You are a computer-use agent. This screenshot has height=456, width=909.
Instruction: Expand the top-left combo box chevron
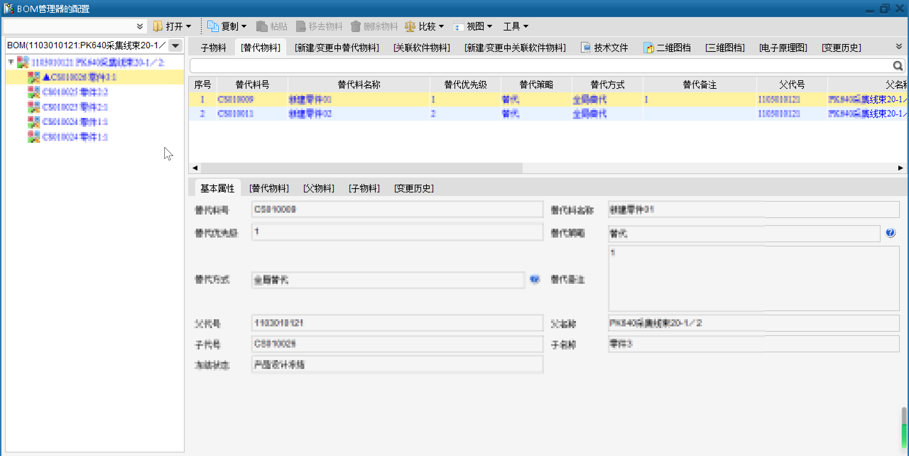[140, 26]
